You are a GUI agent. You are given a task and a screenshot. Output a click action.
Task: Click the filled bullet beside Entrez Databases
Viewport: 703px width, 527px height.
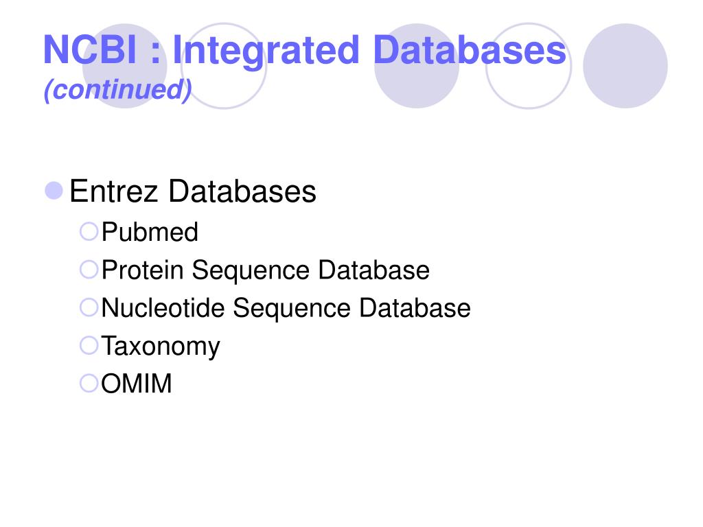pos(54,191)
